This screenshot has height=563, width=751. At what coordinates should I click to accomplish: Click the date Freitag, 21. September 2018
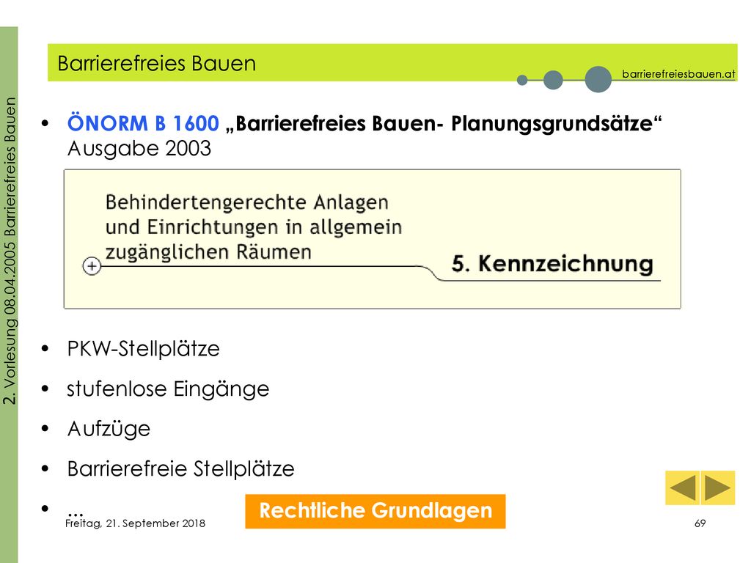[135, 523]
